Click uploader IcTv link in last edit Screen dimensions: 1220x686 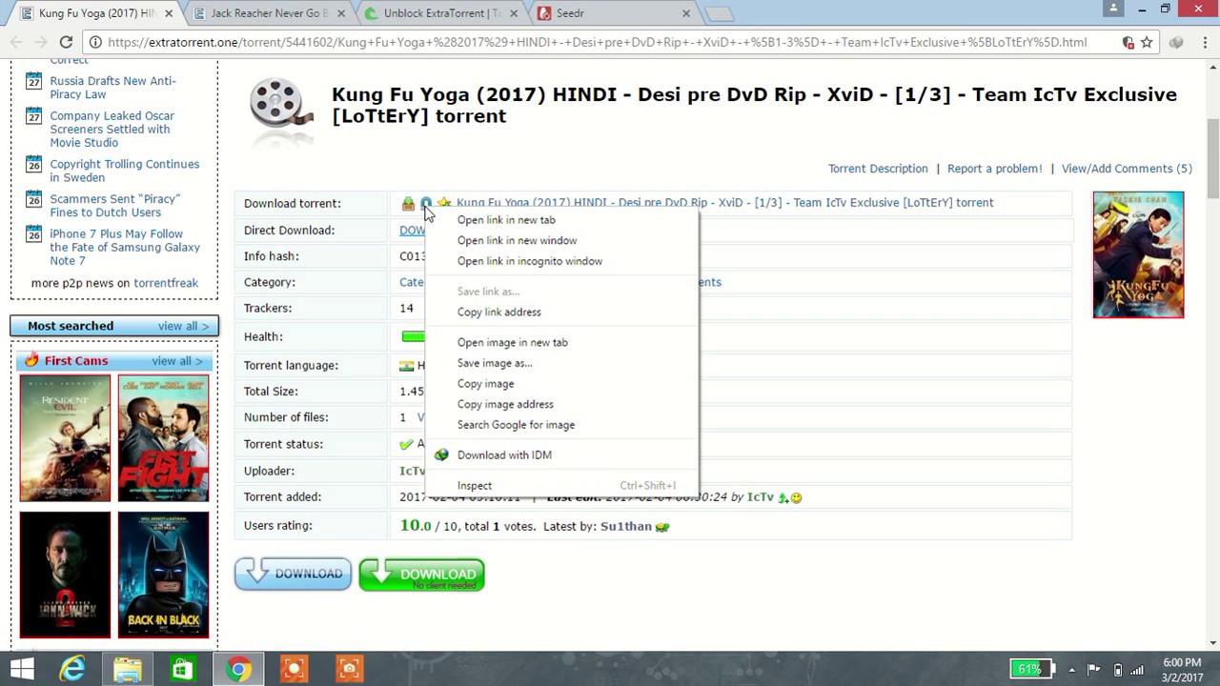click(761, 497)
